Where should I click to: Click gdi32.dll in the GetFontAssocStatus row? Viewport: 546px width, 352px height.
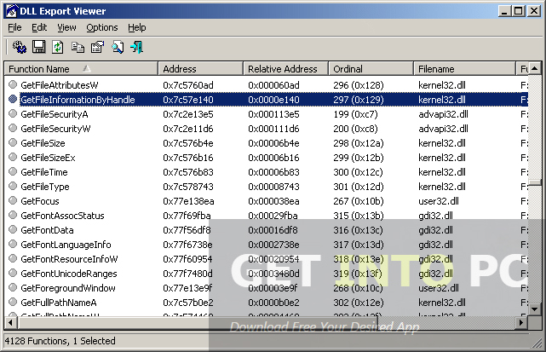(x=435, y=216)
